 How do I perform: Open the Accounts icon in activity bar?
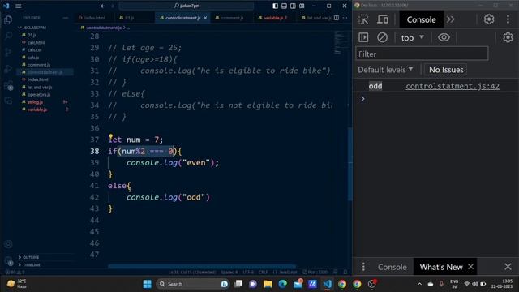pyautogui.click(x=8, y=244)
